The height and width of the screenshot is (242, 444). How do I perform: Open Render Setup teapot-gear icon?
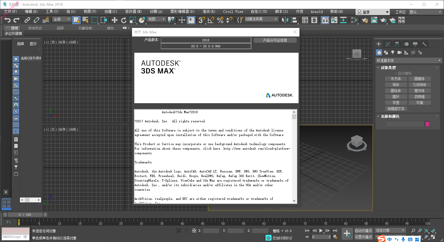[365, 20]
